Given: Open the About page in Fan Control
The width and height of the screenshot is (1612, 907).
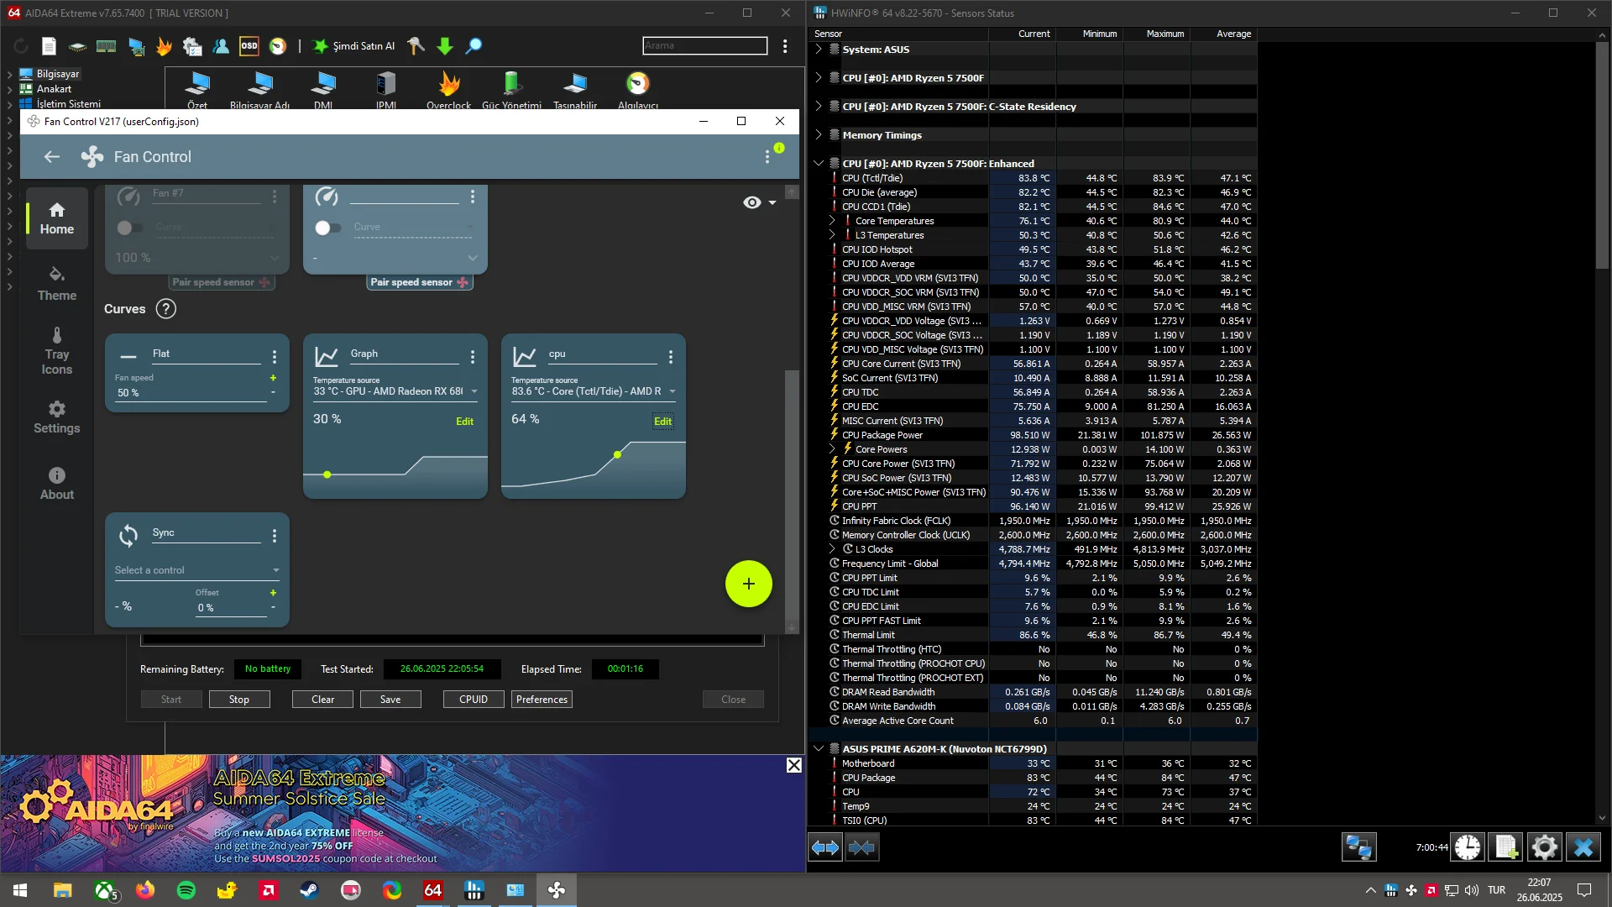Looking at the screenshot, I should tap(56, 484).
